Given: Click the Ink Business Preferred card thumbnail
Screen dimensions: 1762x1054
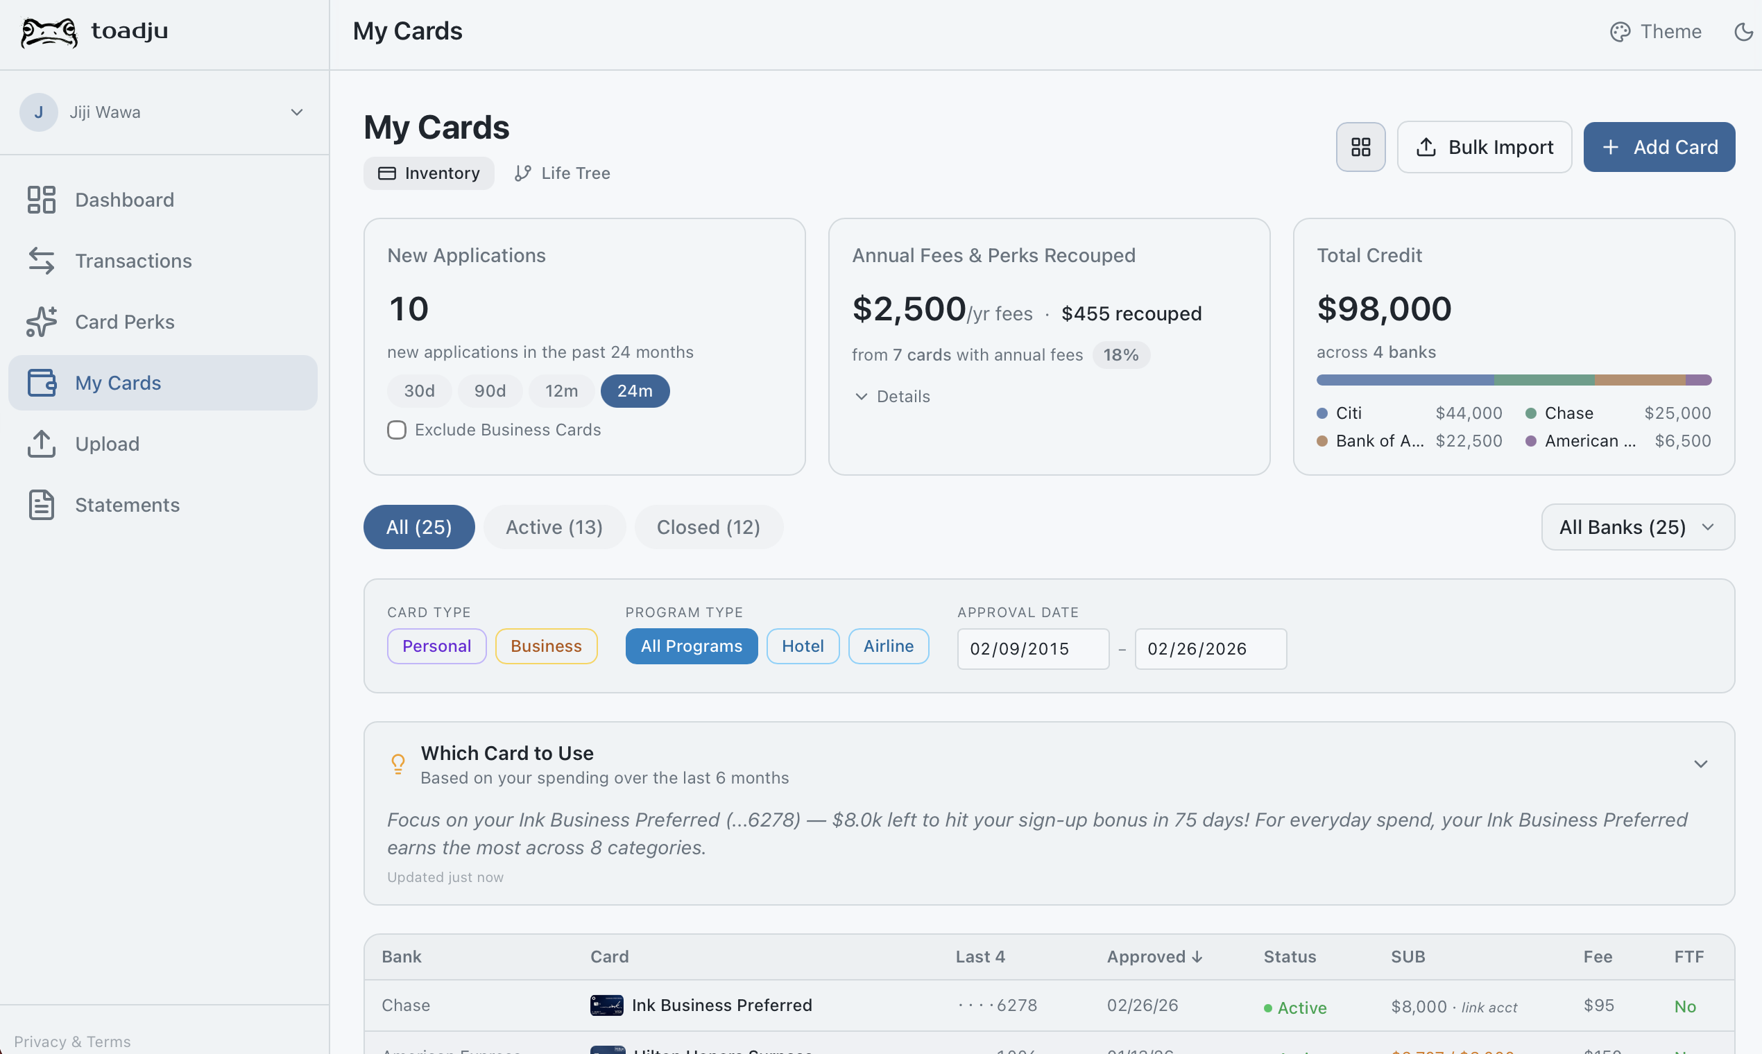Looking at the screenshot, I should [x=606, y=1005].
